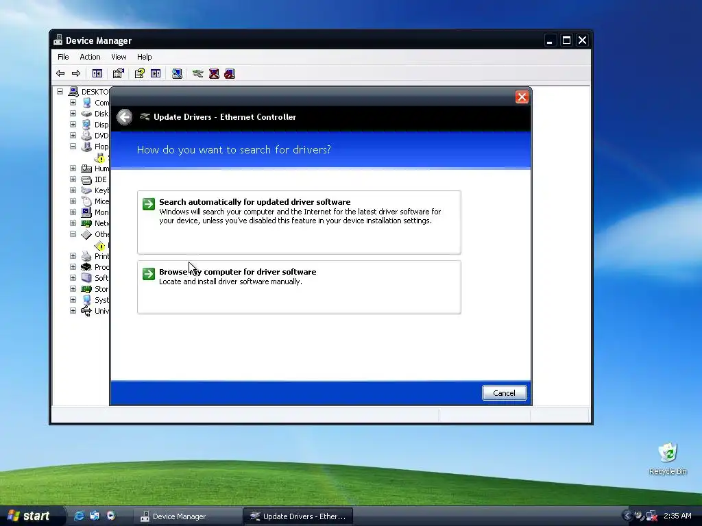
Task: Click the warning device under Floppy drives
Action: (100, 158)
